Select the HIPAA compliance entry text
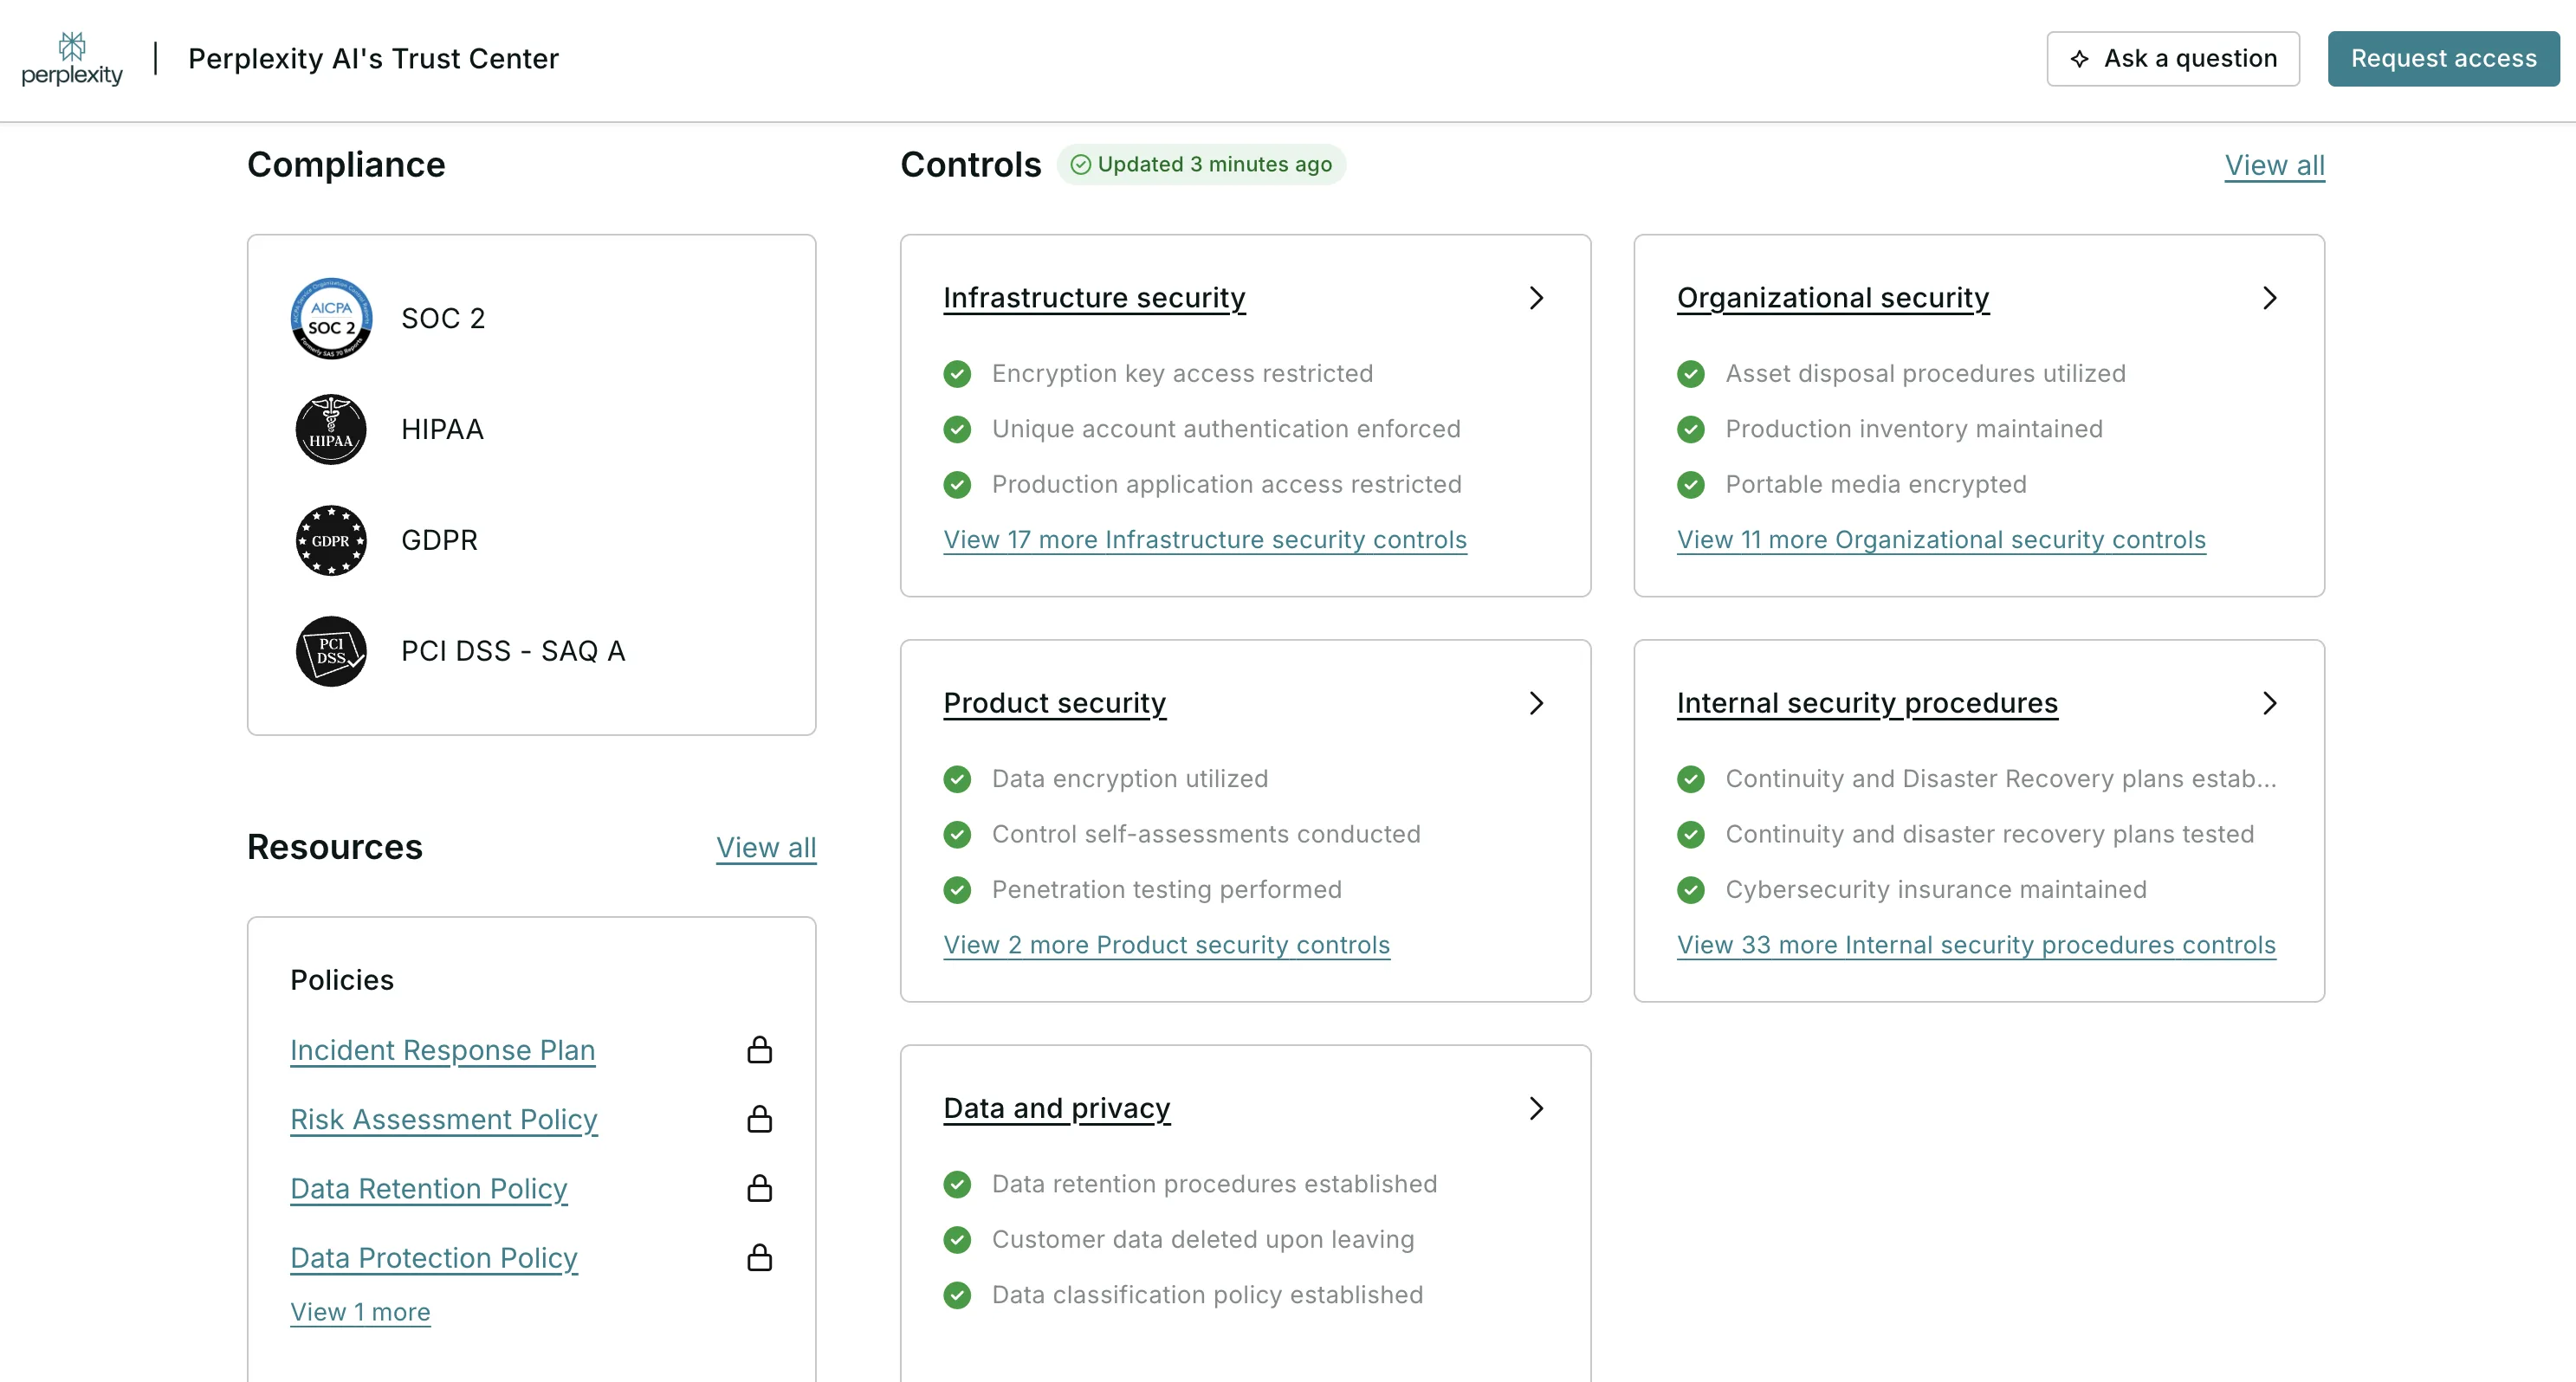The image size is (2576, 1382). (442, 429)
